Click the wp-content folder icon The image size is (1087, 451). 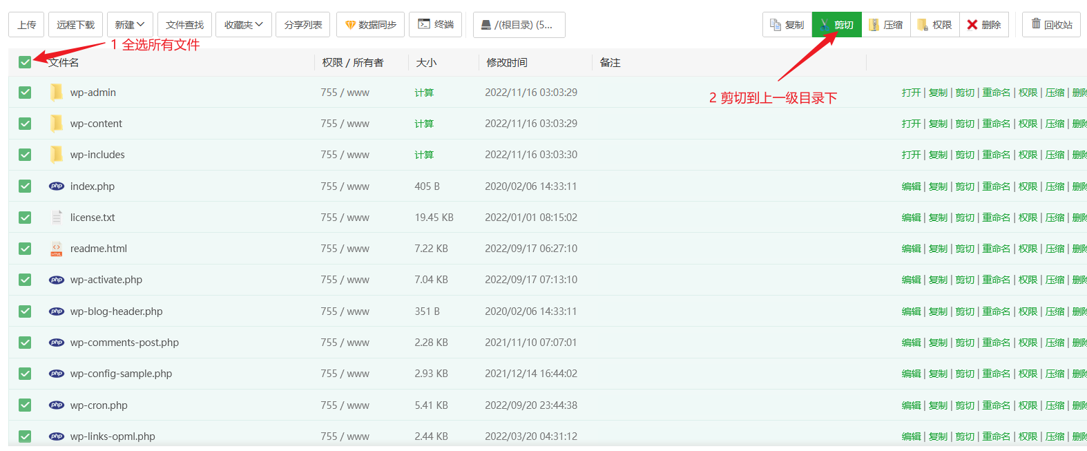(x=57, y=124)
